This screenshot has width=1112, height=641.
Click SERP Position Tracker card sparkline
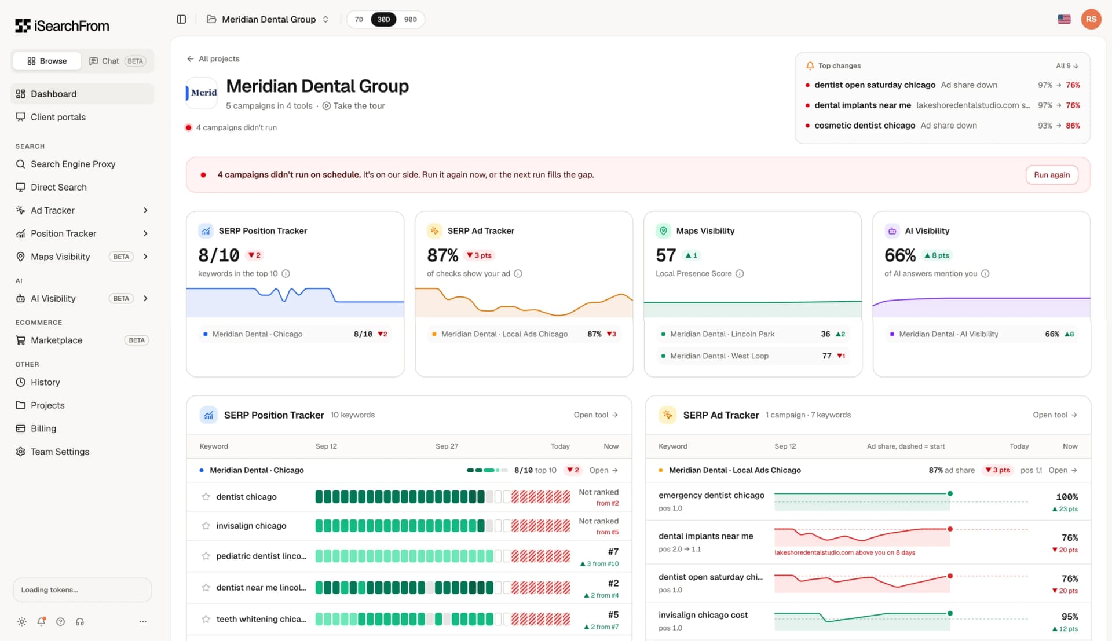click(x=295, y=301)
